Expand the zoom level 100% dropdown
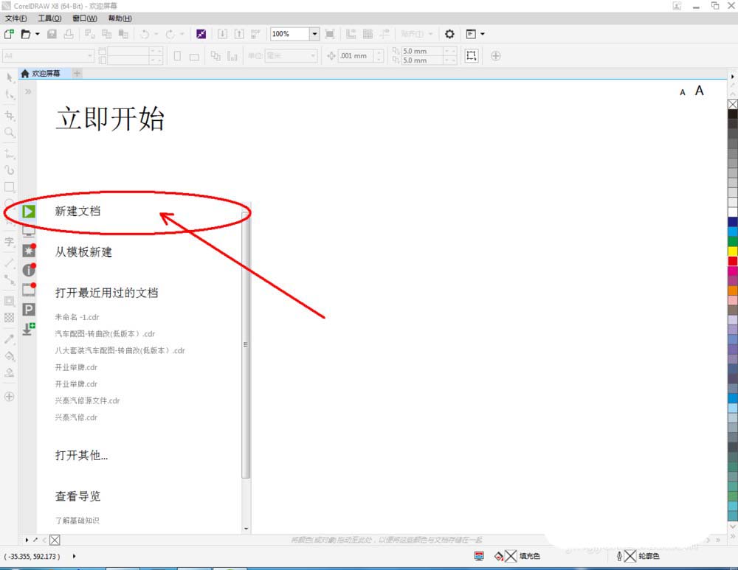738x570 pixels. (314, 34)
